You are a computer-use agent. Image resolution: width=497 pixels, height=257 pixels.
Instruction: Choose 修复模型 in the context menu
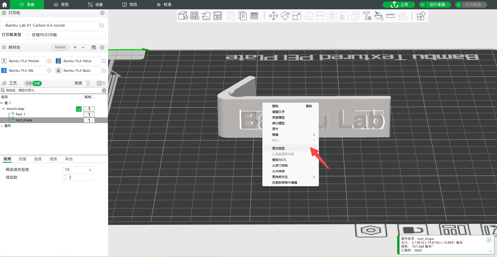tap(278, 118)
